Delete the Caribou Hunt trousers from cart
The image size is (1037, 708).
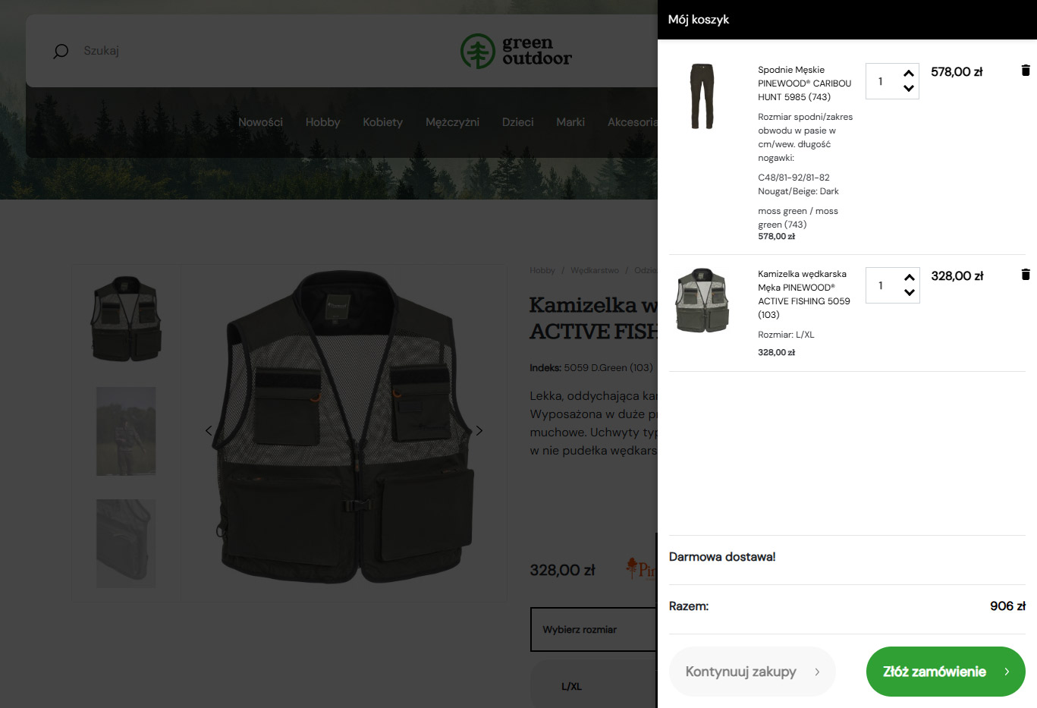click(x=1025, y=71)
